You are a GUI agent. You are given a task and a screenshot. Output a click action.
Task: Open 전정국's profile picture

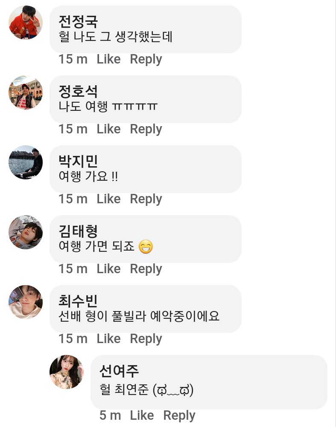[x=26, y=23]
